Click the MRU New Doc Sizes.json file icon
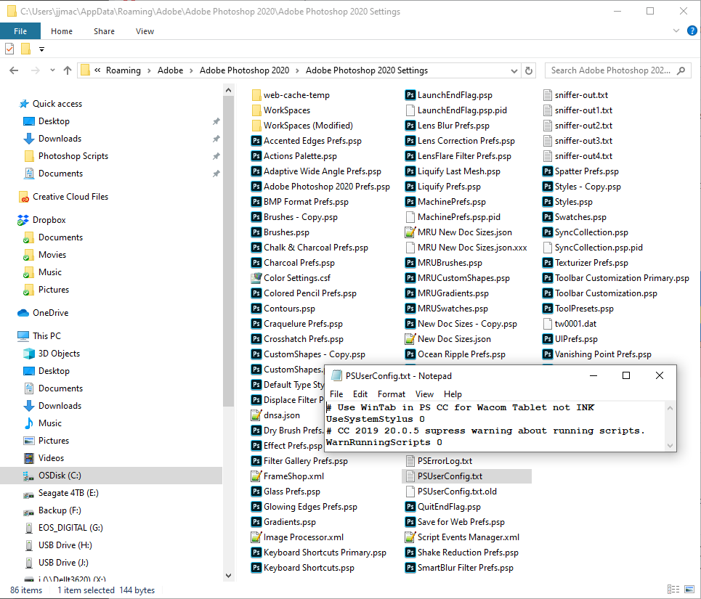The height and width of the screenshot is (599, 701). tap(410, 232)
